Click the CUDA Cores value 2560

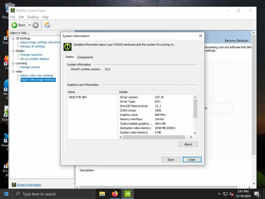click(158, 110)
